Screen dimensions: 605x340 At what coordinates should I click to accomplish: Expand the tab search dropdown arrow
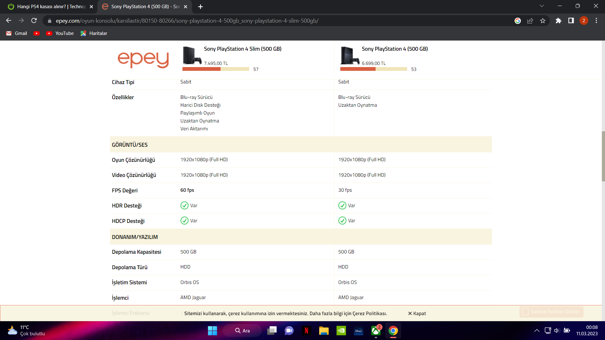point(542,6)
